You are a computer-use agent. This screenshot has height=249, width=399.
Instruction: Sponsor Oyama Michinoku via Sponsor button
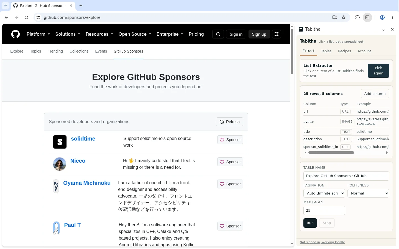click(x=230, y=184)
